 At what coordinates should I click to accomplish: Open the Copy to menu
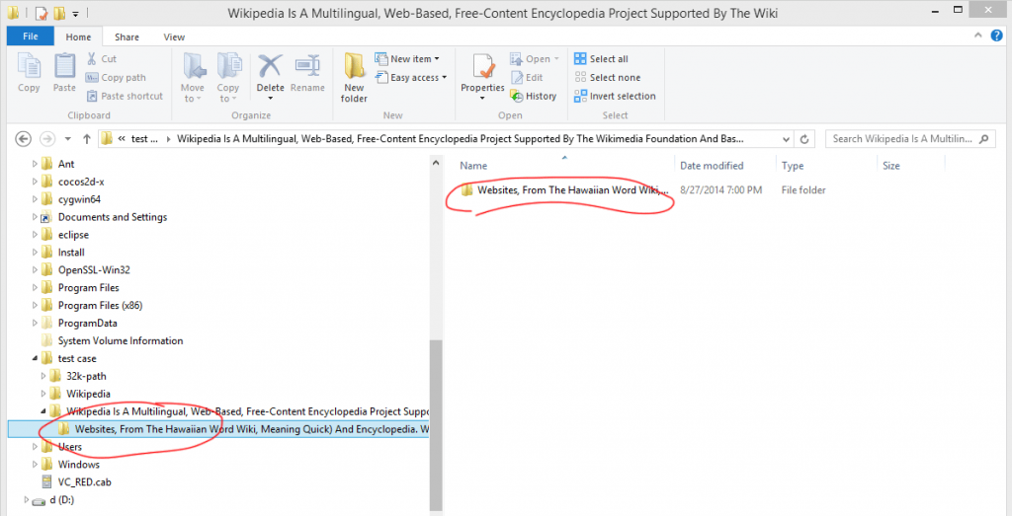(x=228, y=77)
